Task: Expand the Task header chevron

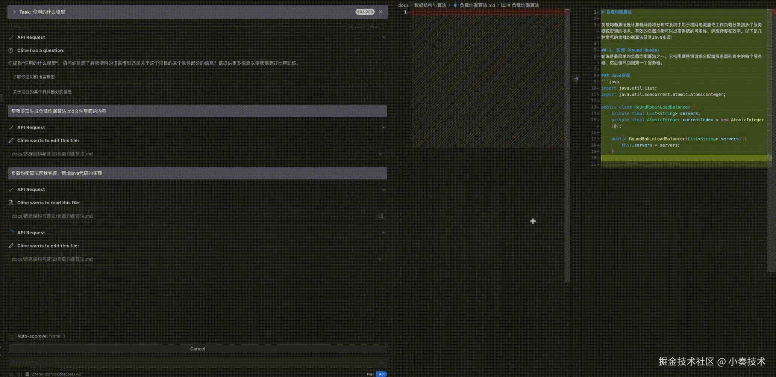Action: coord(14,12)
